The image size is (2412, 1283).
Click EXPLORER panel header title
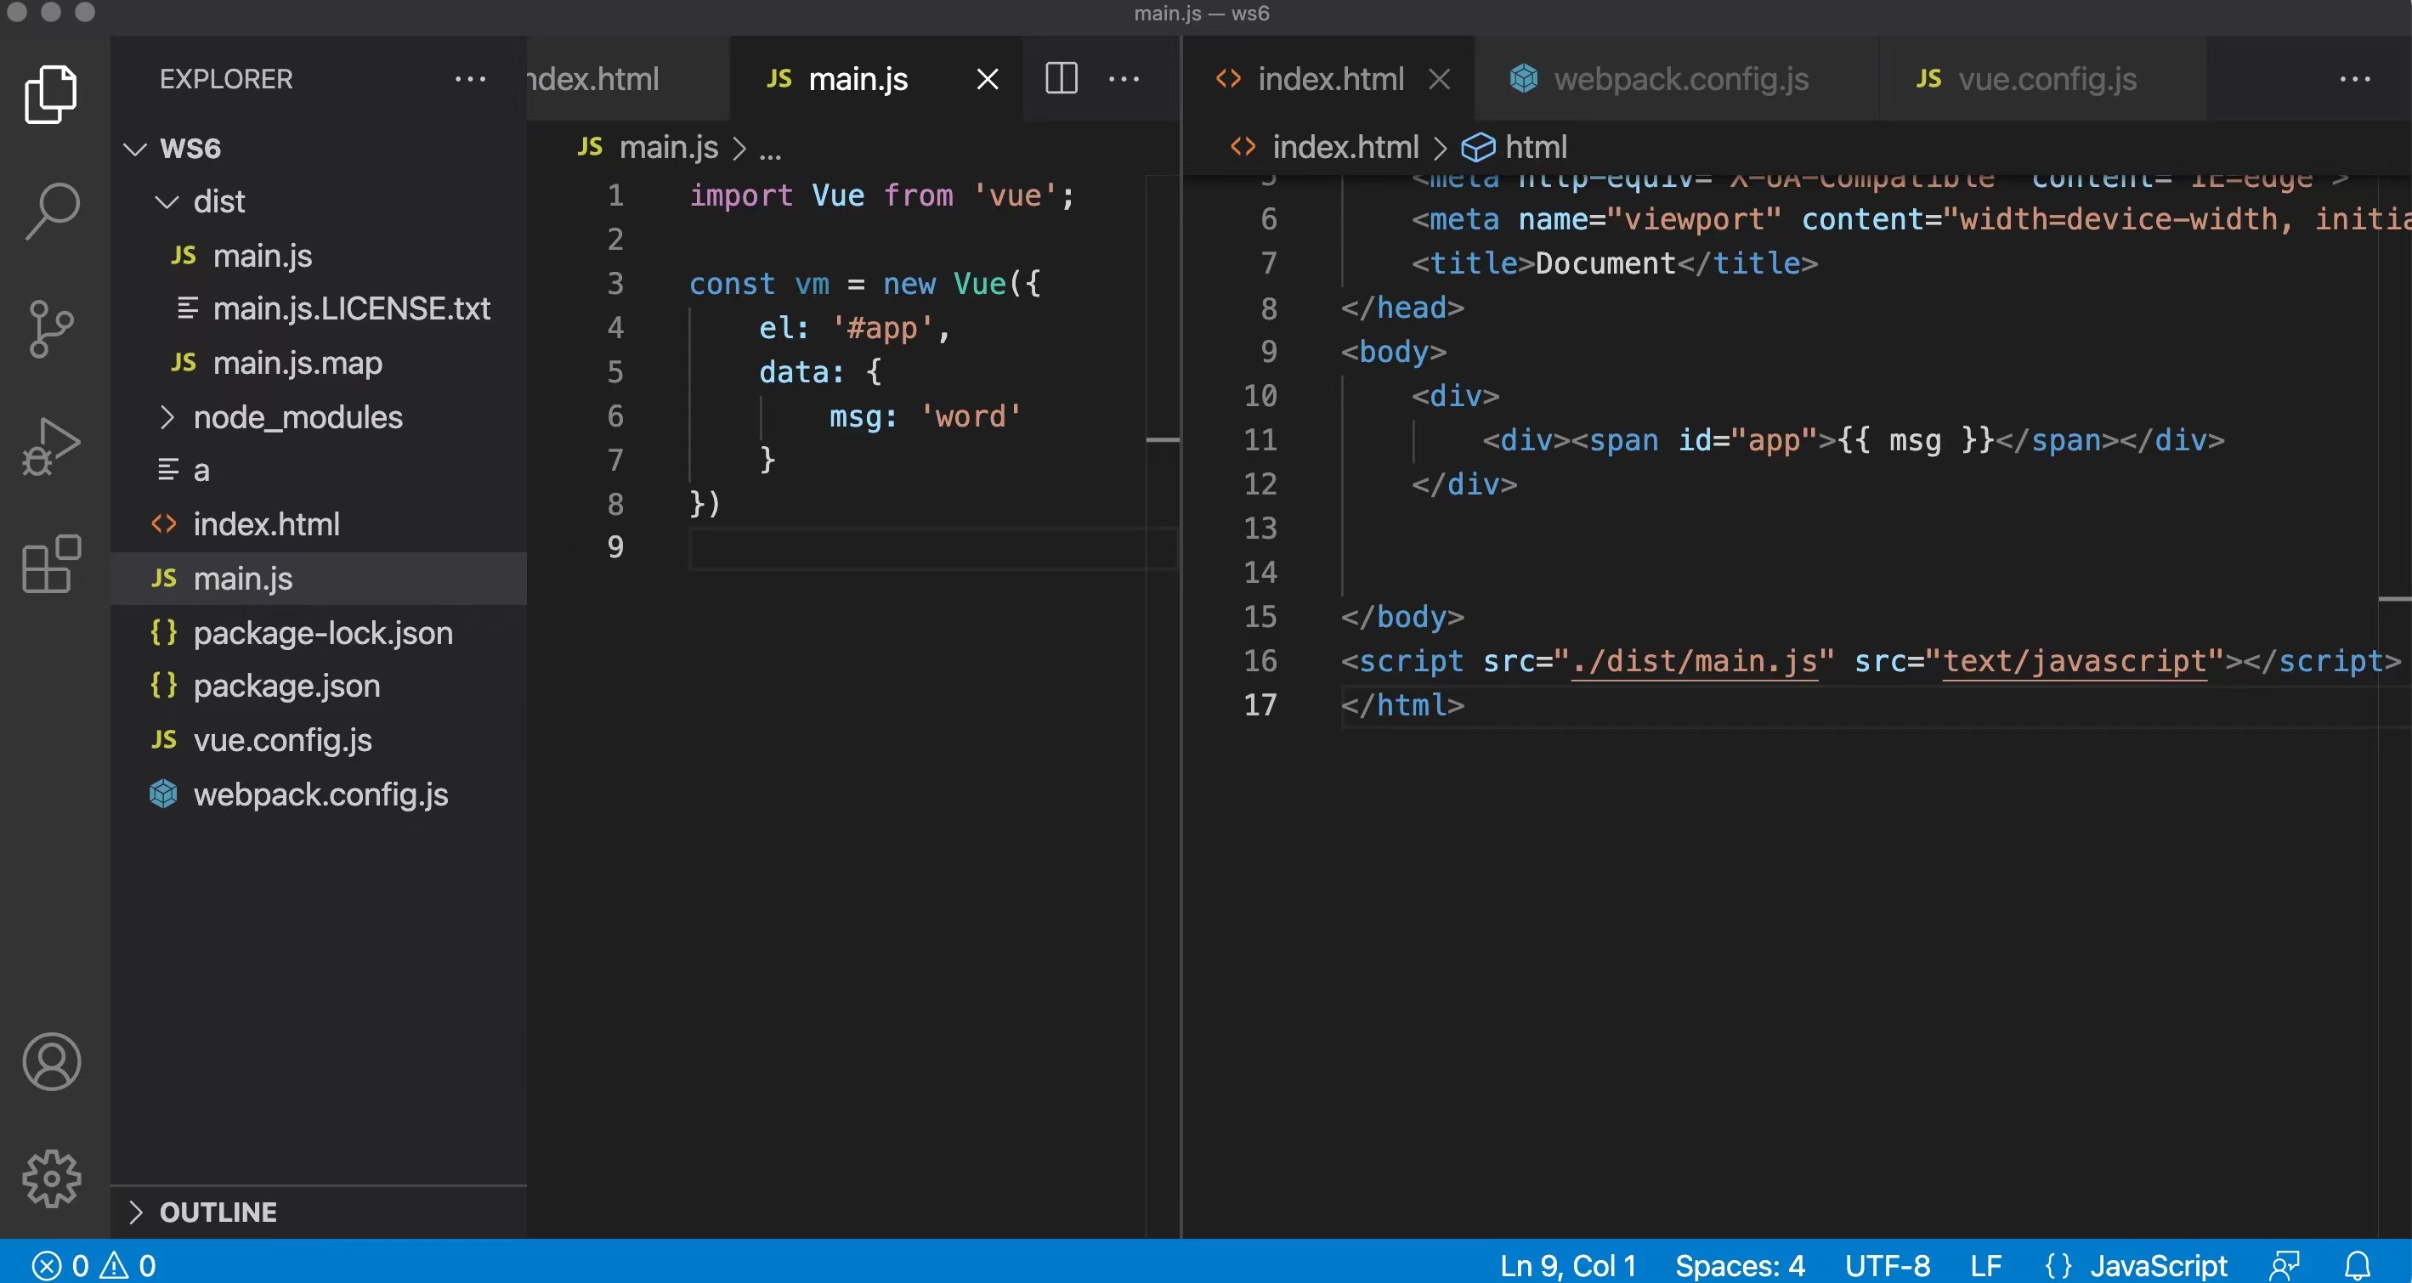click(226, 80)
